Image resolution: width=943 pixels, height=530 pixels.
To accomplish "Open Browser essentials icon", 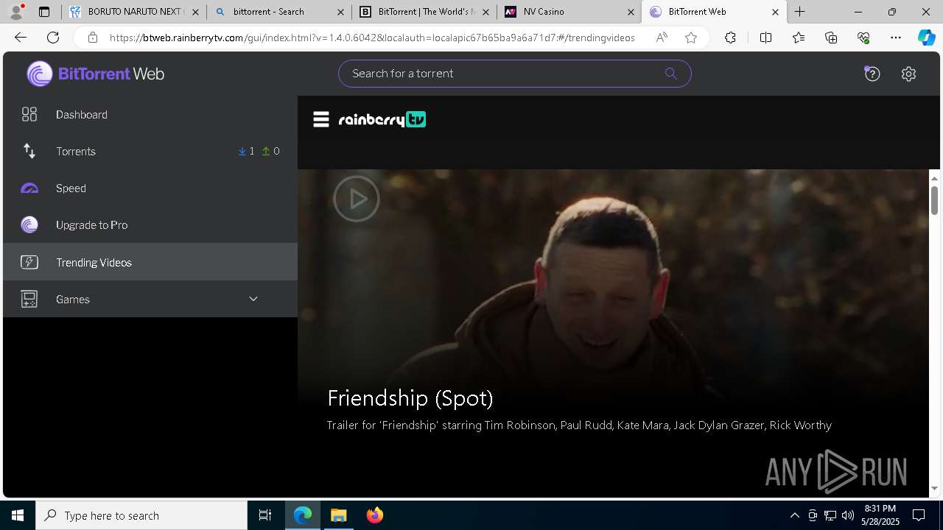I will coord(863,38).
